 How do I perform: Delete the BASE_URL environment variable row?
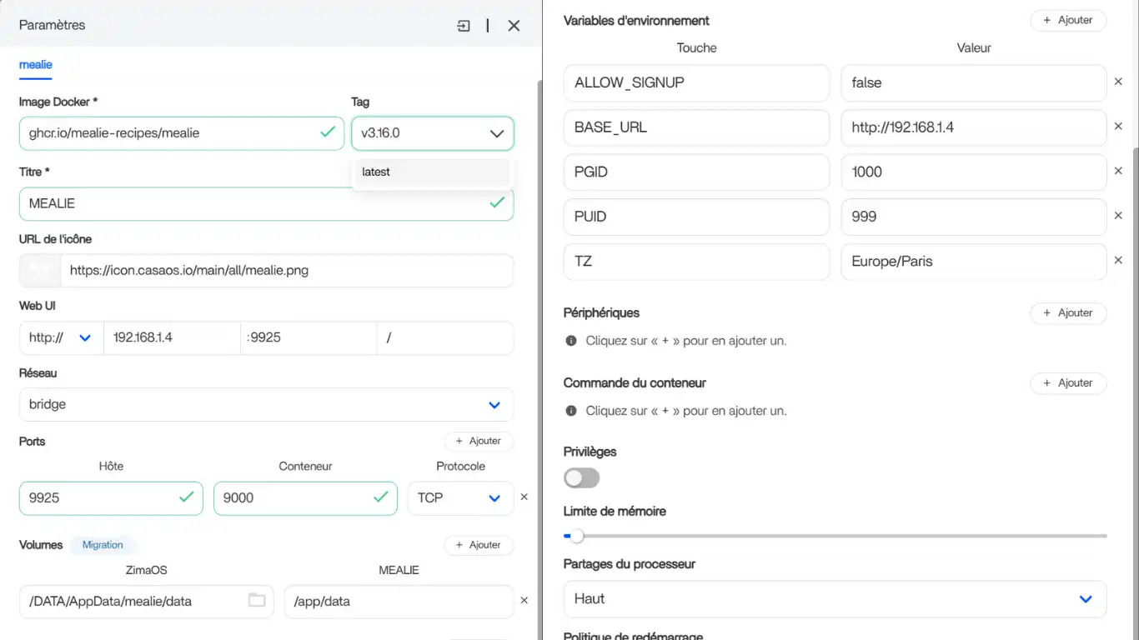pyautogui.click(x=1118, y=127)
